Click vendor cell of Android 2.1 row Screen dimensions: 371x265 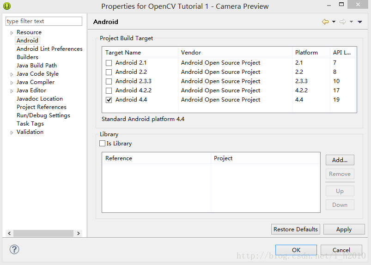(x=220, y=63)
